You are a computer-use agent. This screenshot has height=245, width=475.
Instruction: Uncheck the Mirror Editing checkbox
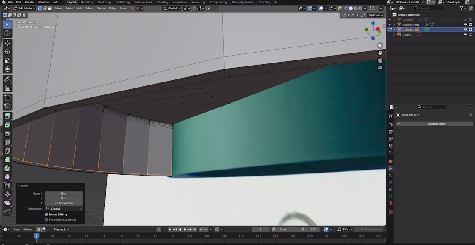click(x=47, y=214)
